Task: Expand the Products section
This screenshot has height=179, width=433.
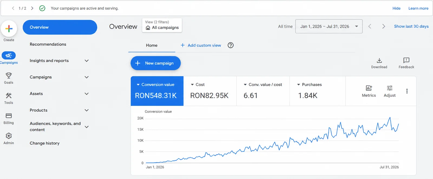Action: pyautogui.click(x=87, y=110)
